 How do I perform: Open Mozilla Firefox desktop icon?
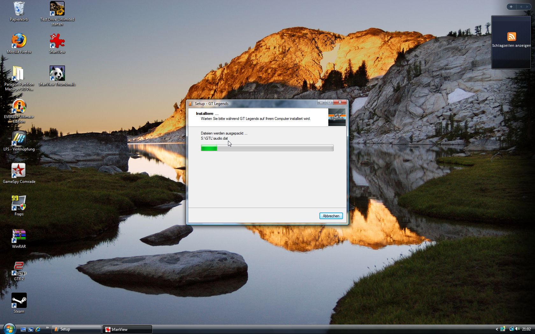tap(19, 44)
